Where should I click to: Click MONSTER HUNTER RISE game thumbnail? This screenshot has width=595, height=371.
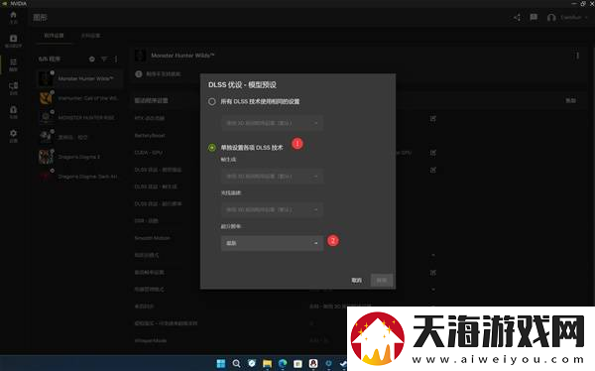pyautogui.click(x=46, y=118)
